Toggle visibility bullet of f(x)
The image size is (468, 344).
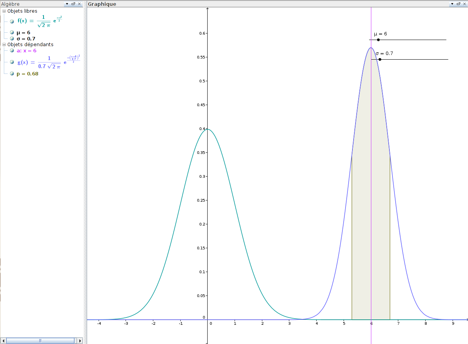click(x=12, y=22)
